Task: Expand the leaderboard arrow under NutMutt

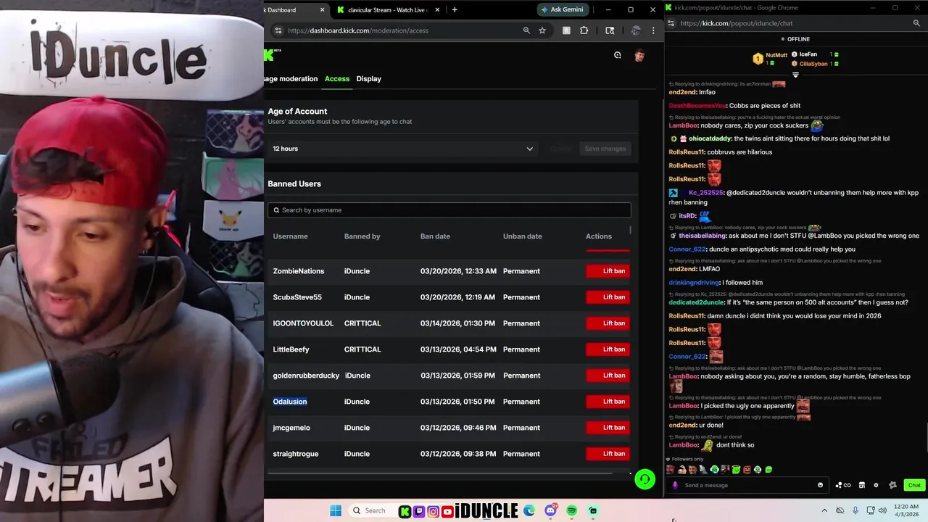Action: coord(795,75)
